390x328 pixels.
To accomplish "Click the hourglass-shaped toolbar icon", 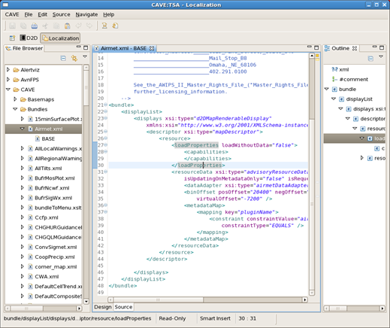I will pyautogui.click(x=104, y=26).
